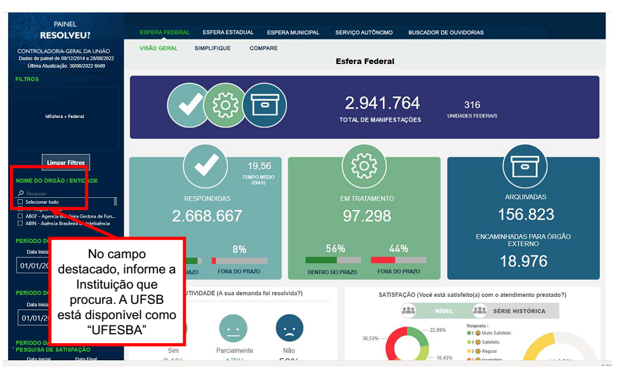The height and width of the screenshot is (373, 617).
Task: Click the 97.298 Em Tratamento value
Action: 367,216
